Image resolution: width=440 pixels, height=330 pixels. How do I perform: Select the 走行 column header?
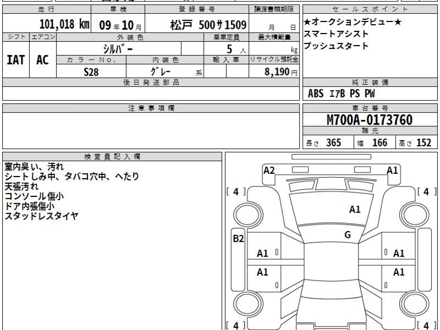pos(46,10)
